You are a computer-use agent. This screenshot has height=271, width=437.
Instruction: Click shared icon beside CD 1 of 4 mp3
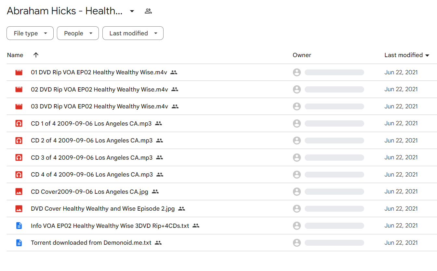(x=158, y=123)
